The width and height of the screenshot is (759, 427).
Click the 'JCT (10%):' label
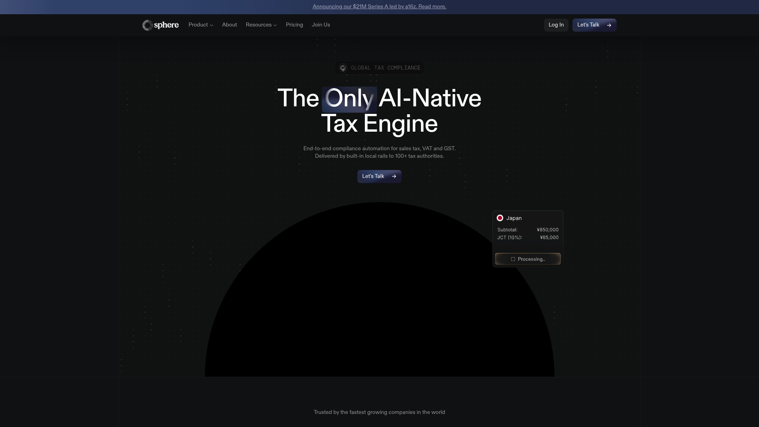(x=510, y=238)
